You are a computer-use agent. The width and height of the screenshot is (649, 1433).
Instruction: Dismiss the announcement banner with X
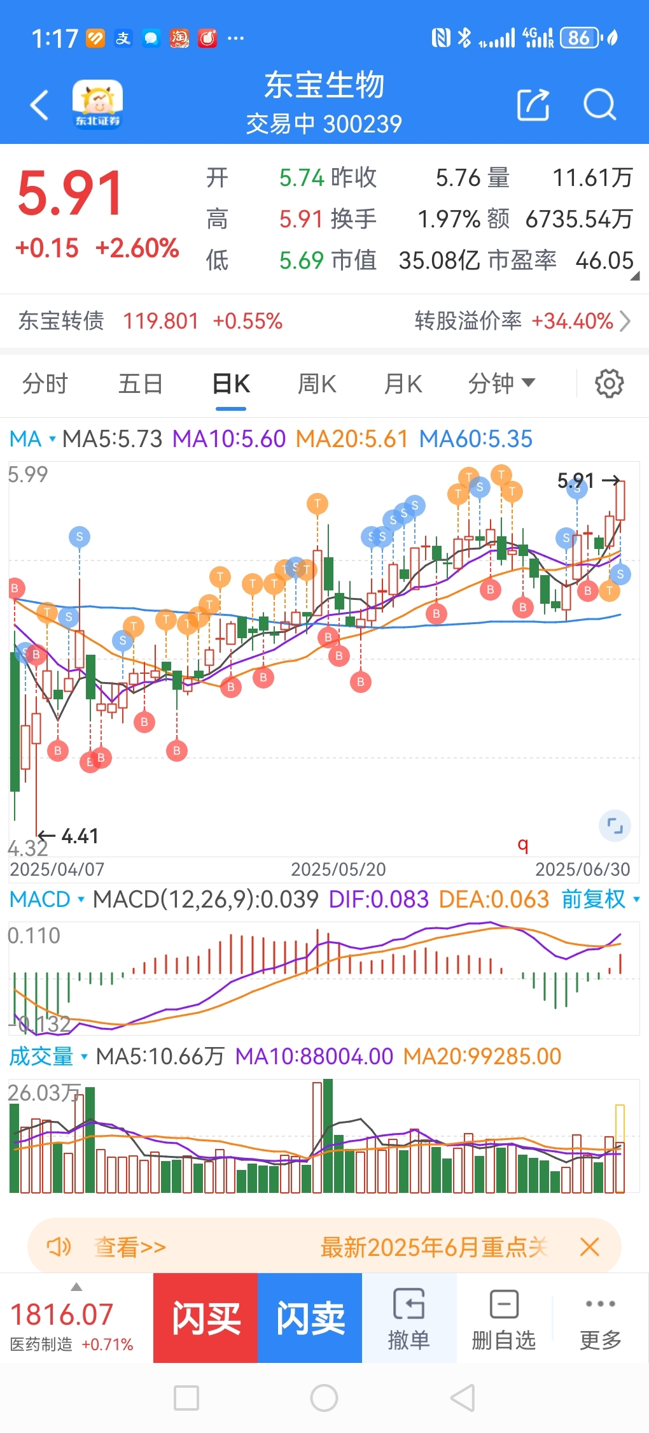(590, 1246)
